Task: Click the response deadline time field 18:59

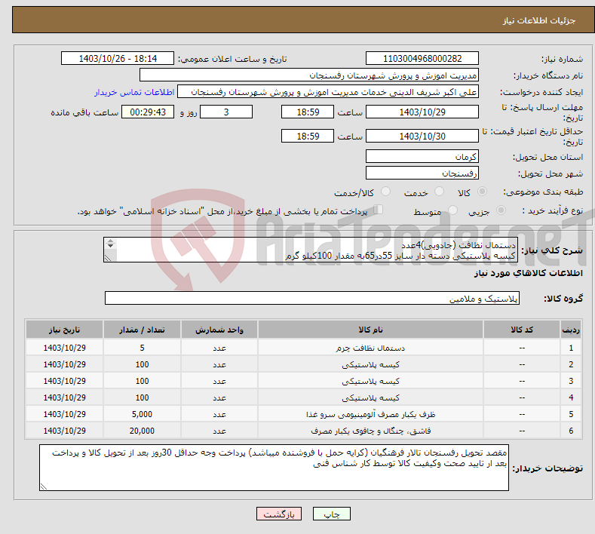Action: click(x=308, y=112)
